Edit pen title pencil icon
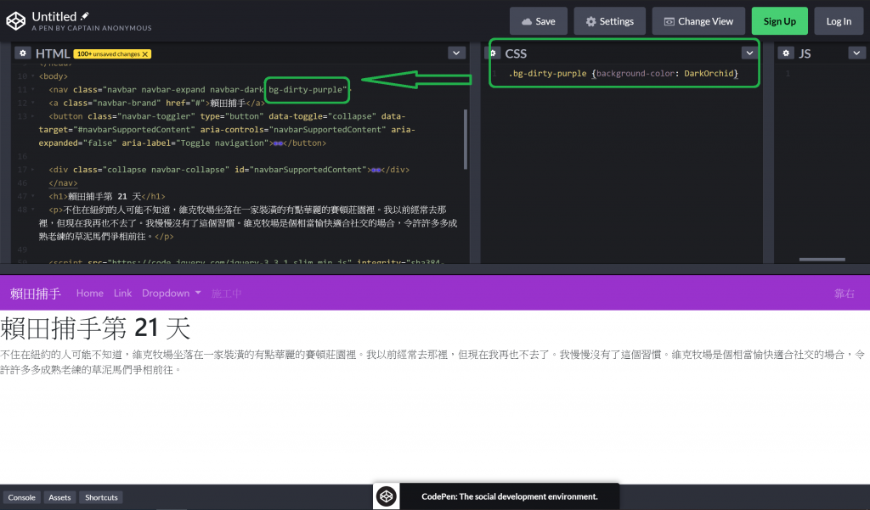870x510 pixels. (x=85, y=16)
